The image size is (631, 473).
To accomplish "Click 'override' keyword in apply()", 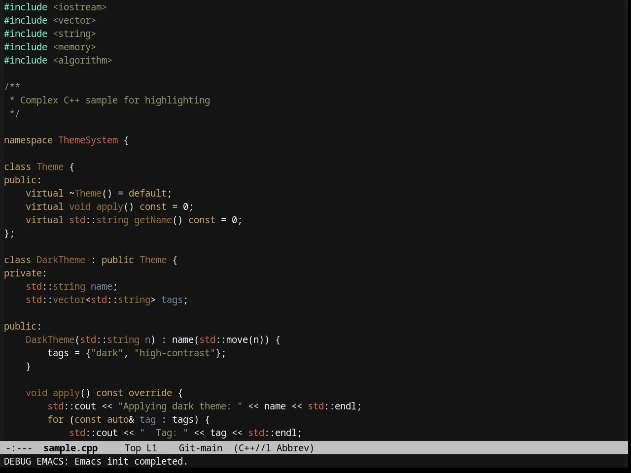I will [x=150, y=393].
